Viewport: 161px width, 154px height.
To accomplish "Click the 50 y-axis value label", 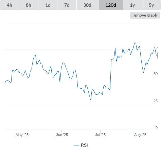I will click(156, 74).
